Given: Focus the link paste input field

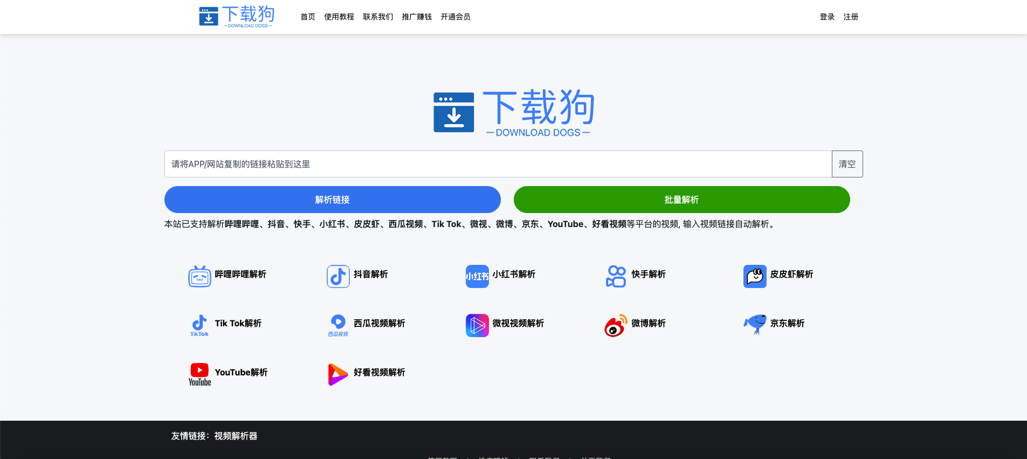Looking at the screenshot, I should pyautogui.click(x=498, y=164).
